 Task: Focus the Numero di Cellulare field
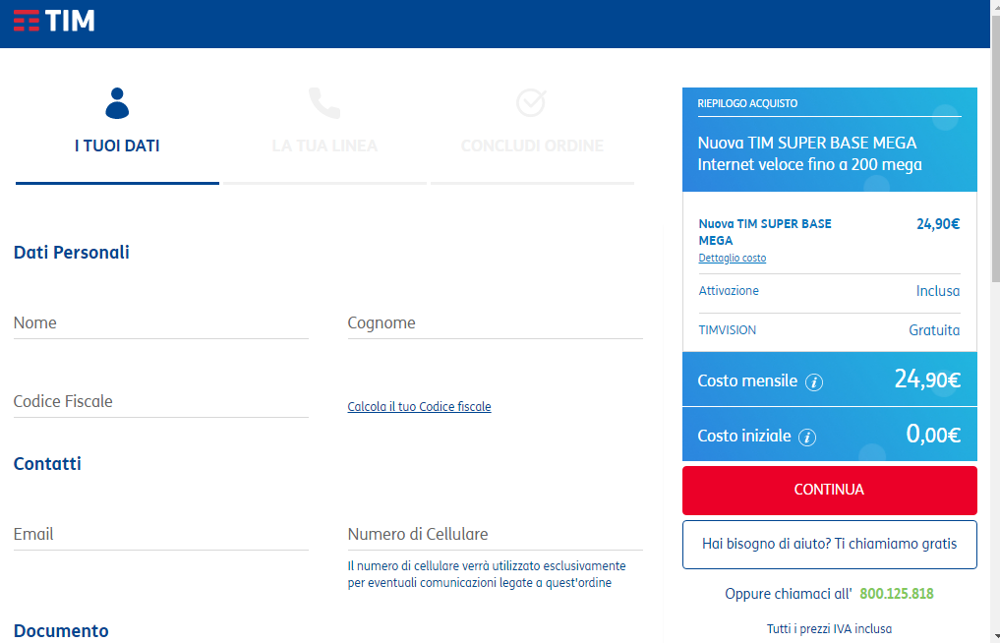(495, 535)
